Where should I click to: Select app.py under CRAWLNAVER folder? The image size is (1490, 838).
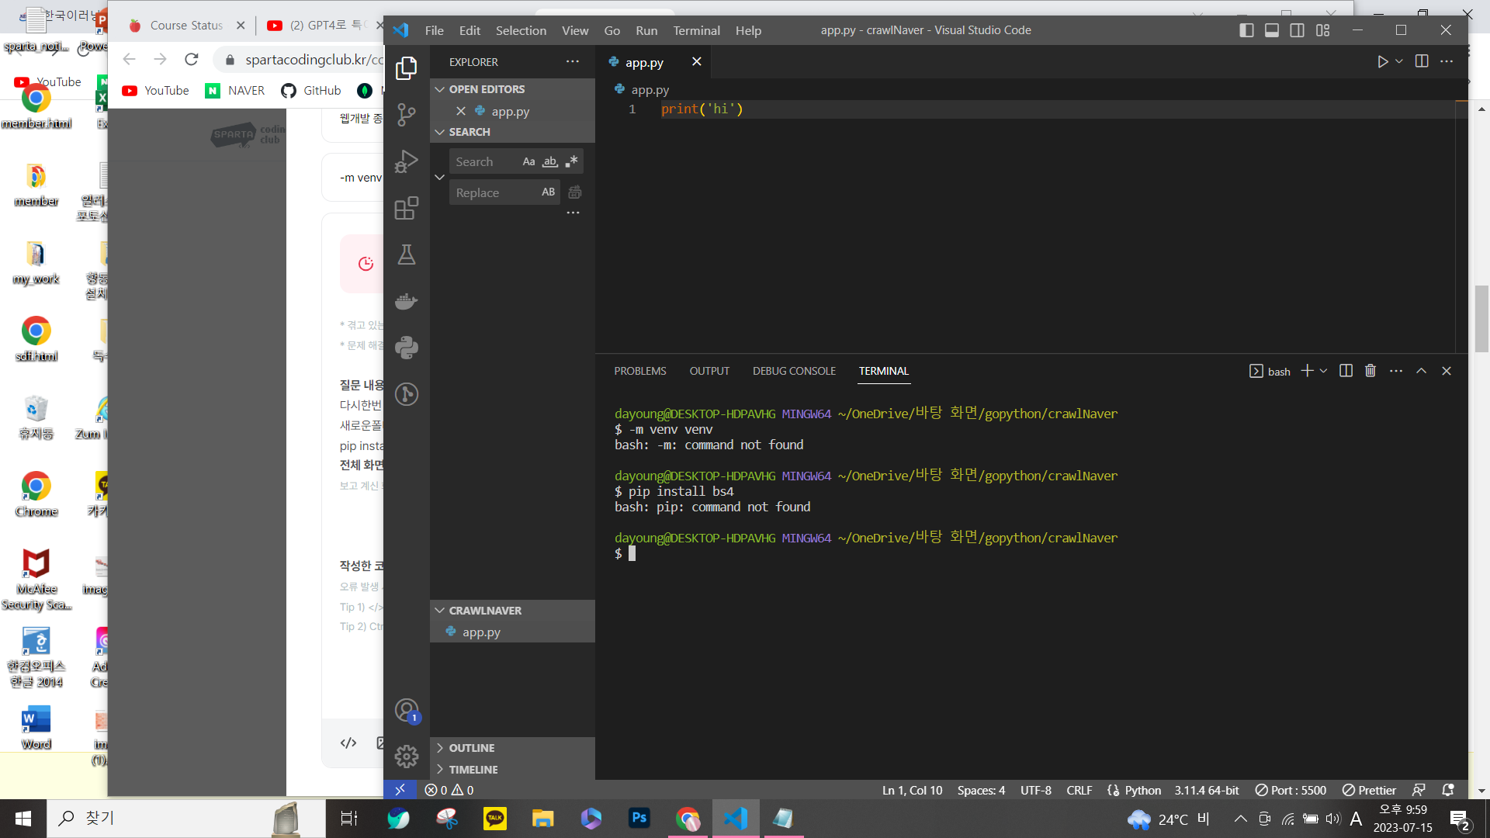(x=512, y=632)
